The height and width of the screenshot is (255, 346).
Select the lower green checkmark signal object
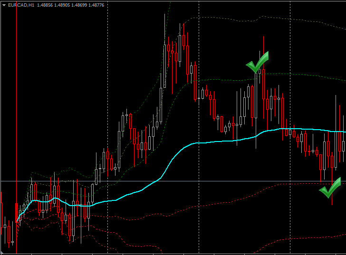[x=330, y=188]
